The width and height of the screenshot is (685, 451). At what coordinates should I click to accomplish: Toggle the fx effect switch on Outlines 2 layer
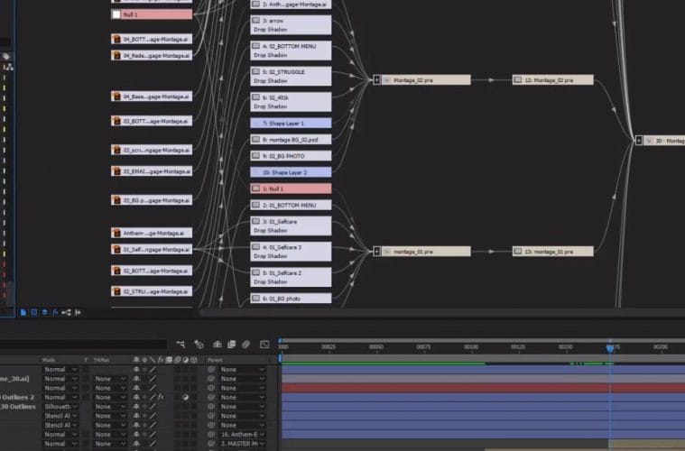pos(161,397)
